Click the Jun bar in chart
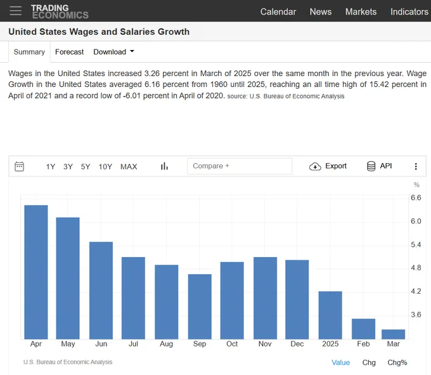This screenshot has width=431, height=375. (101, 291)
